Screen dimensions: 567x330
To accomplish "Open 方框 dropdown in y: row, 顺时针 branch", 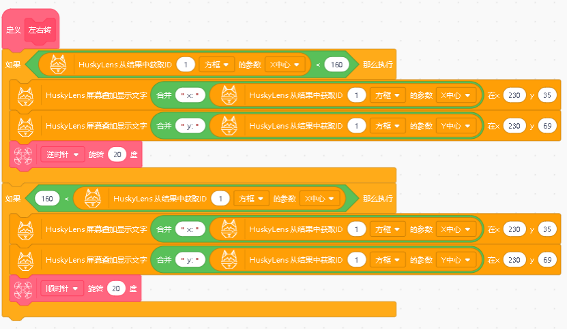I will [x=388, y=260].
